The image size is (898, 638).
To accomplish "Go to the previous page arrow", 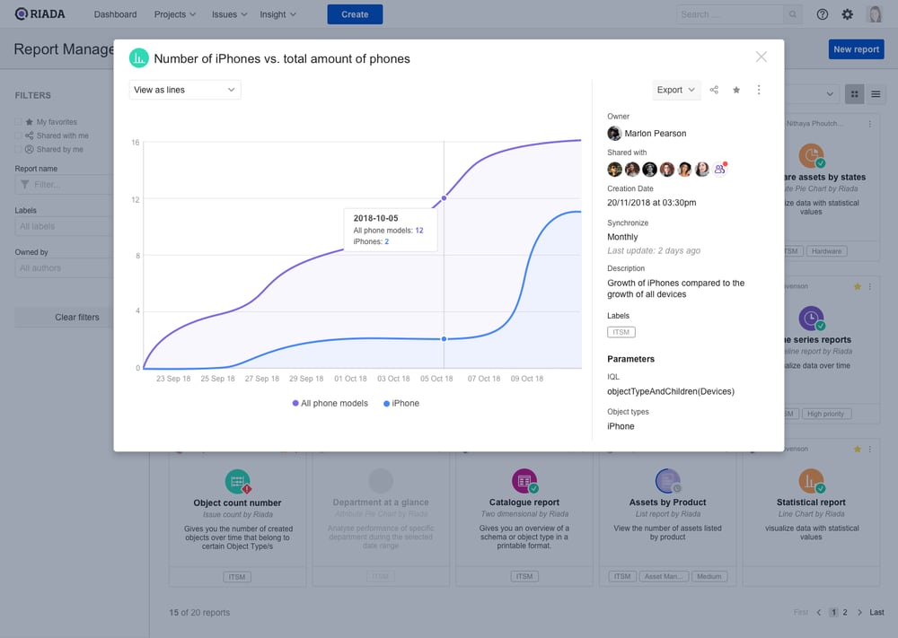I will click(x=819, y=612).
